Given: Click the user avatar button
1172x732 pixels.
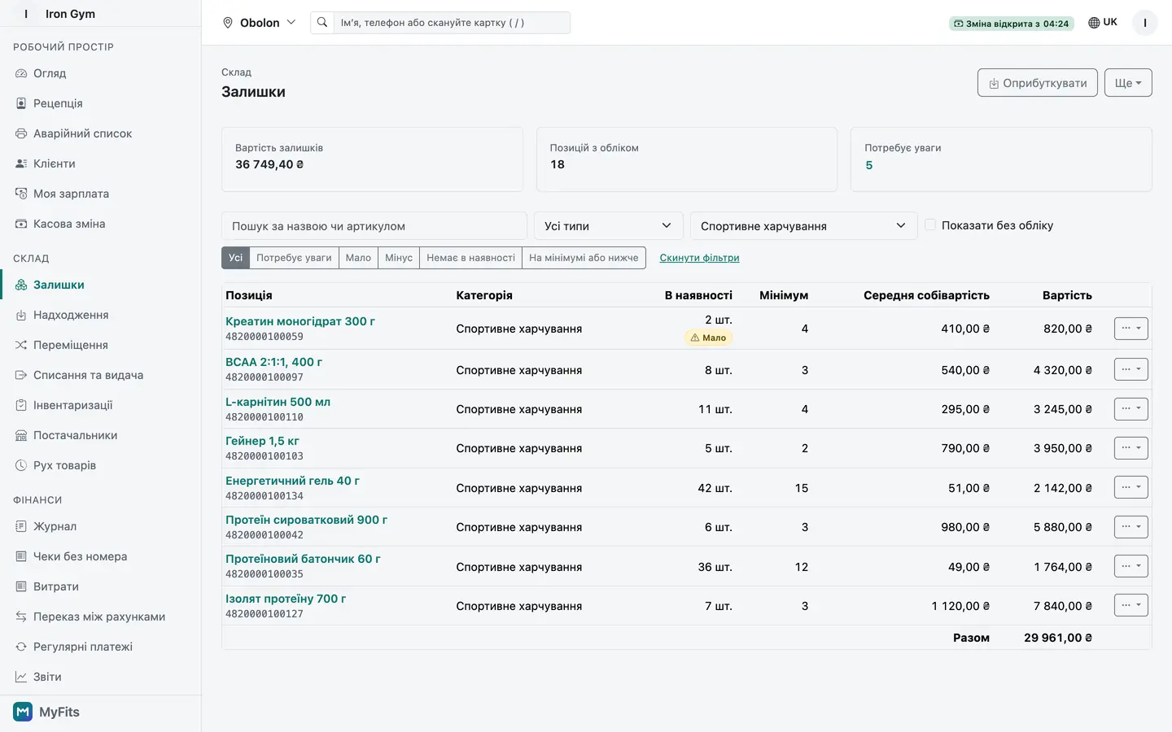Looking at the screenshot, I should tap(1145, 23).
